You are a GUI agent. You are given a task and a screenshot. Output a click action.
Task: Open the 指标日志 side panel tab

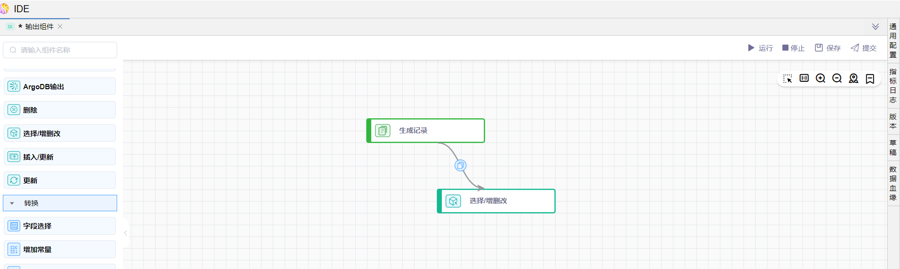[x=893, y=85]
